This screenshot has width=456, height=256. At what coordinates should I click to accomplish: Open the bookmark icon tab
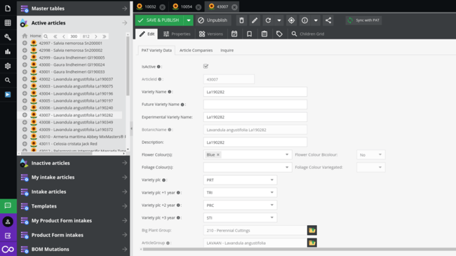coord(249,34)
